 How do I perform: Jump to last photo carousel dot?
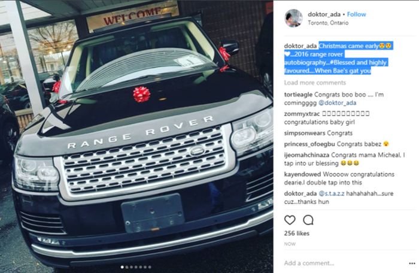pos(150,267)
